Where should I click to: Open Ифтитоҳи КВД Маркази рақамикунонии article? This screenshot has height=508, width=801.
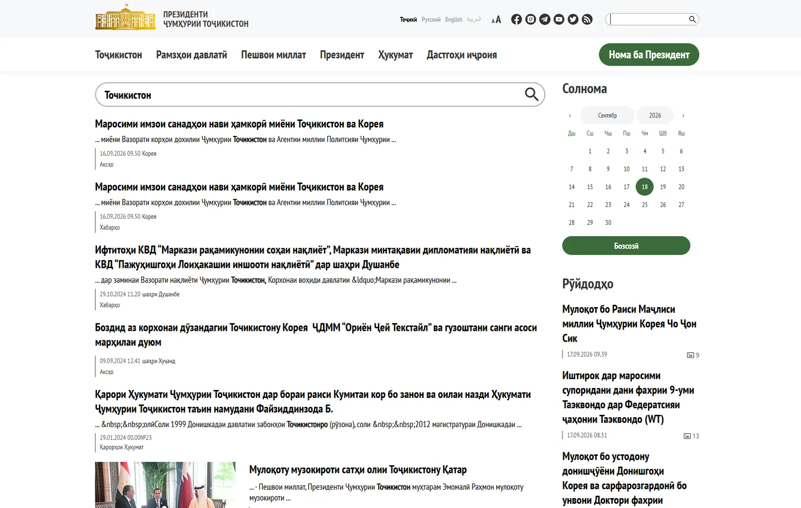(x=313, y=257)
